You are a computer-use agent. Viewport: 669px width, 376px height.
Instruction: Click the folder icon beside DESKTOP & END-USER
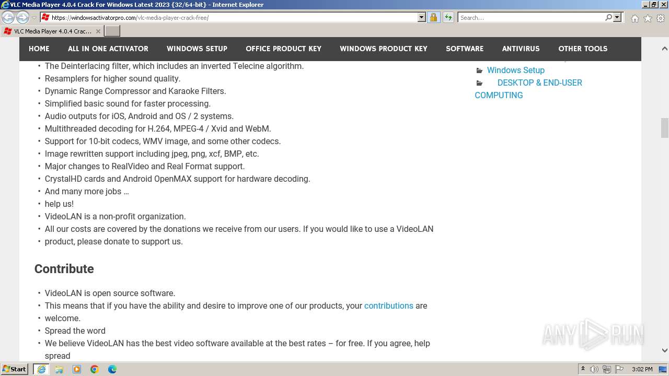479,83
